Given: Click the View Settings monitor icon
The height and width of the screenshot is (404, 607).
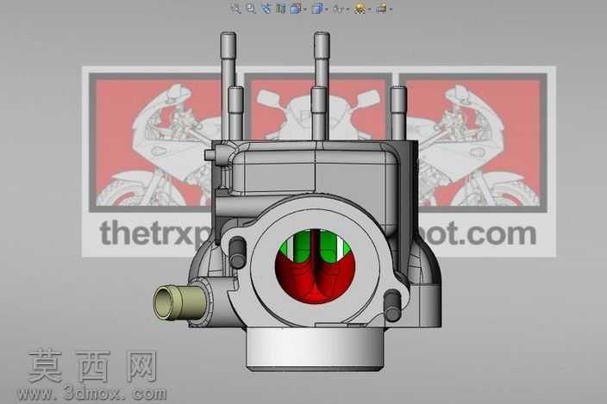Looking at the screenshot, I should coord(382,8).
